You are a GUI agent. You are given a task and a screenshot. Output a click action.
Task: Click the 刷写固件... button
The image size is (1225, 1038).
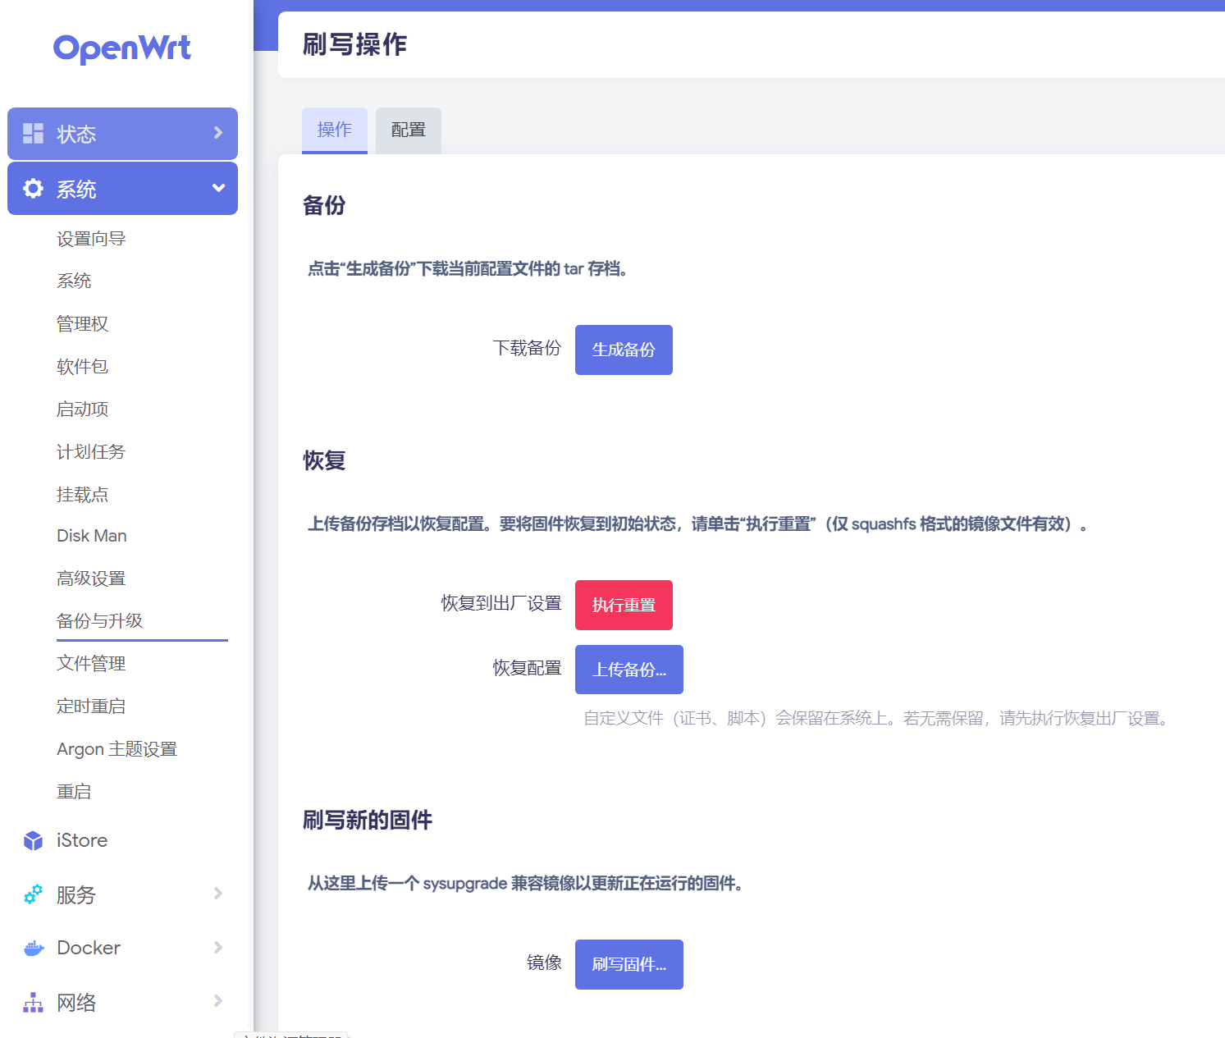tap(629, 964)
